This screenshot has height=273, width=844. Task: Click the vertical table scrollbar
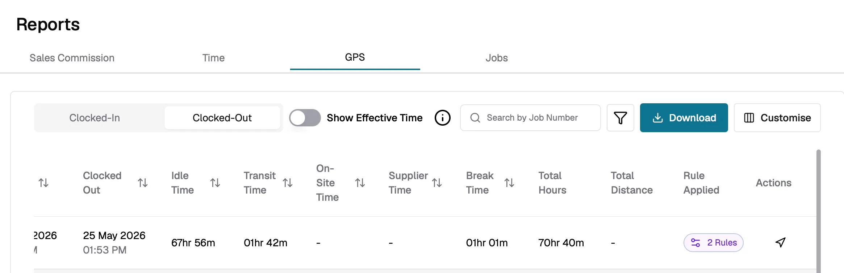coord(818,211)
